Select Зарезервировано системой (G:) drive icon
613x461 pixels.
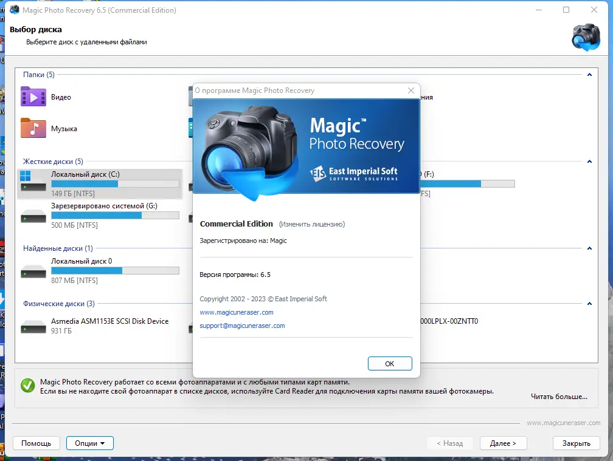pyautogui.click(x=33, y=217)
